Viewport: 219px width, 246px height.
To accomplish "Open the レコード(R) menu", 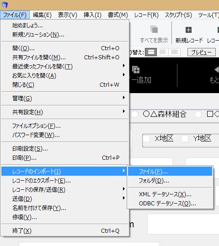I will pyautogui.click(x=146, y=15).
